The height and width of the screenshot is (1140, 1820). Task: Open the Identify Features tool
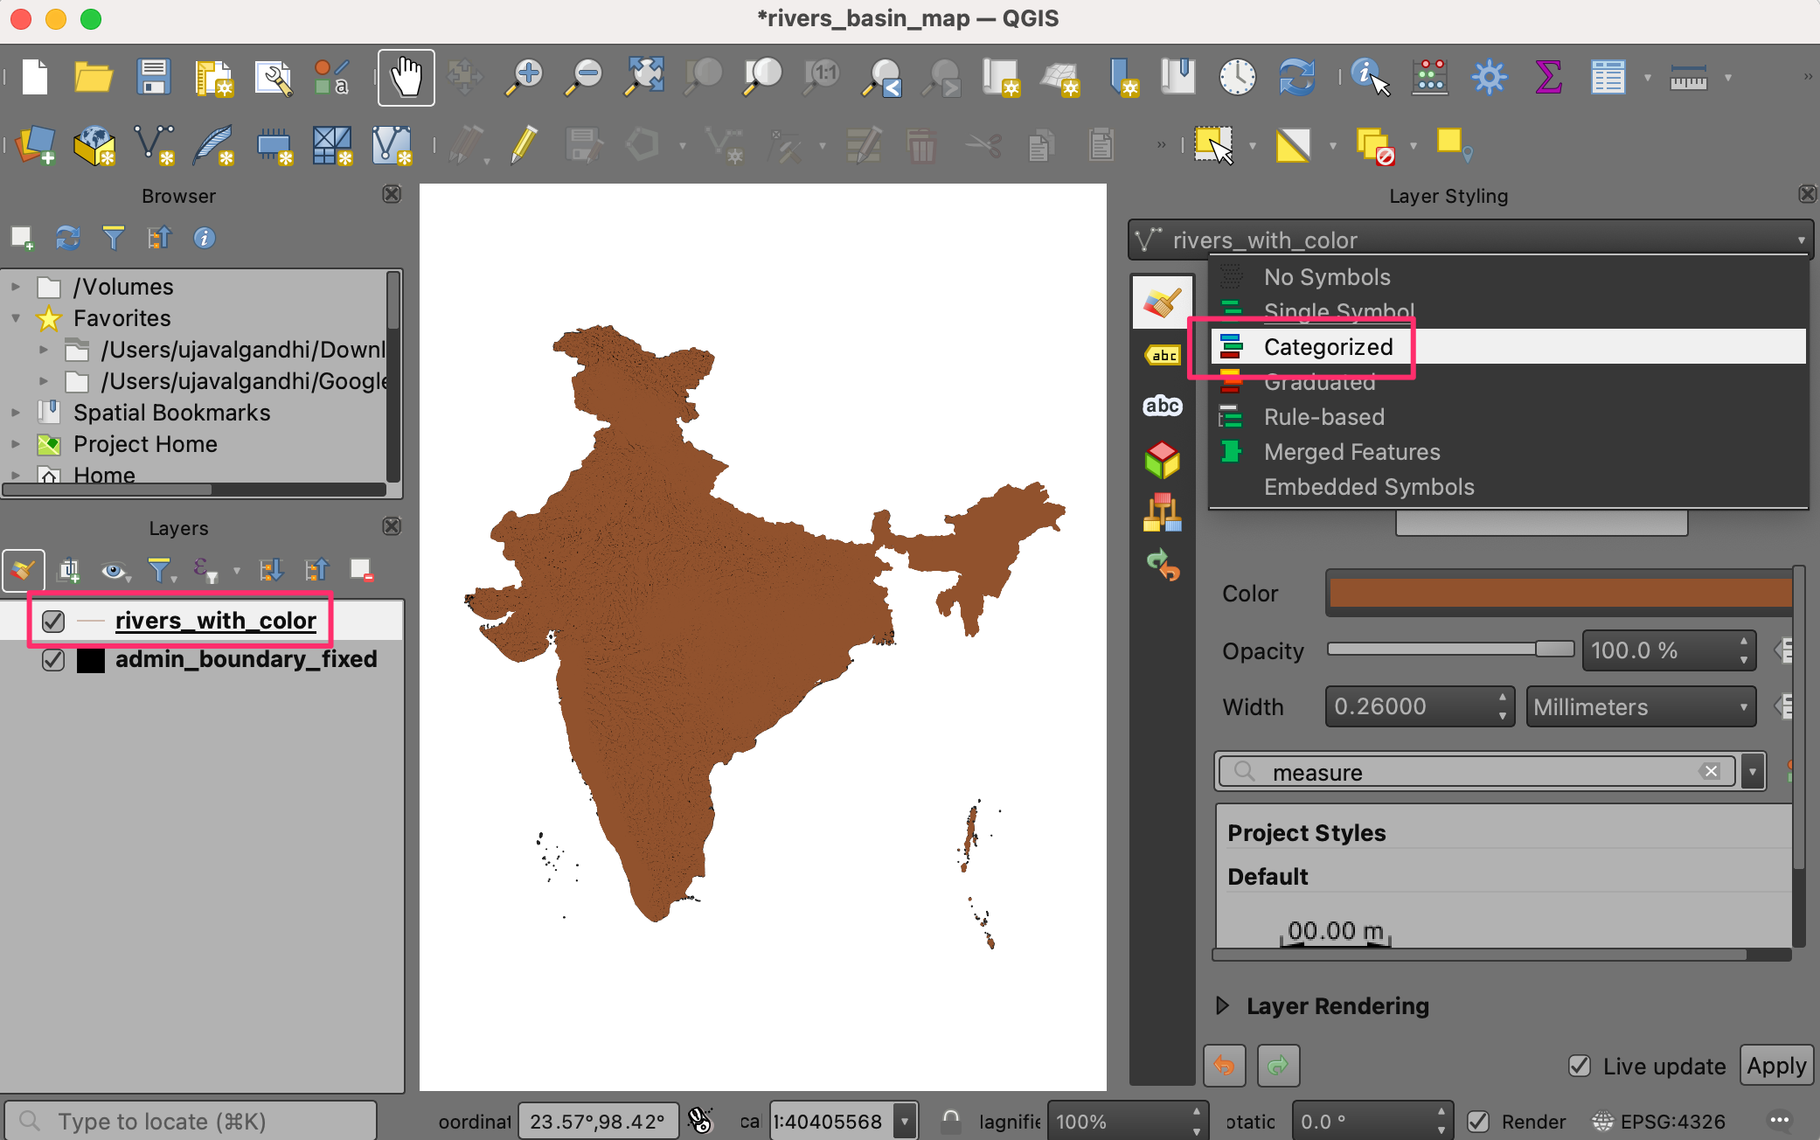pyautogui.click(x=1368, y=77)
